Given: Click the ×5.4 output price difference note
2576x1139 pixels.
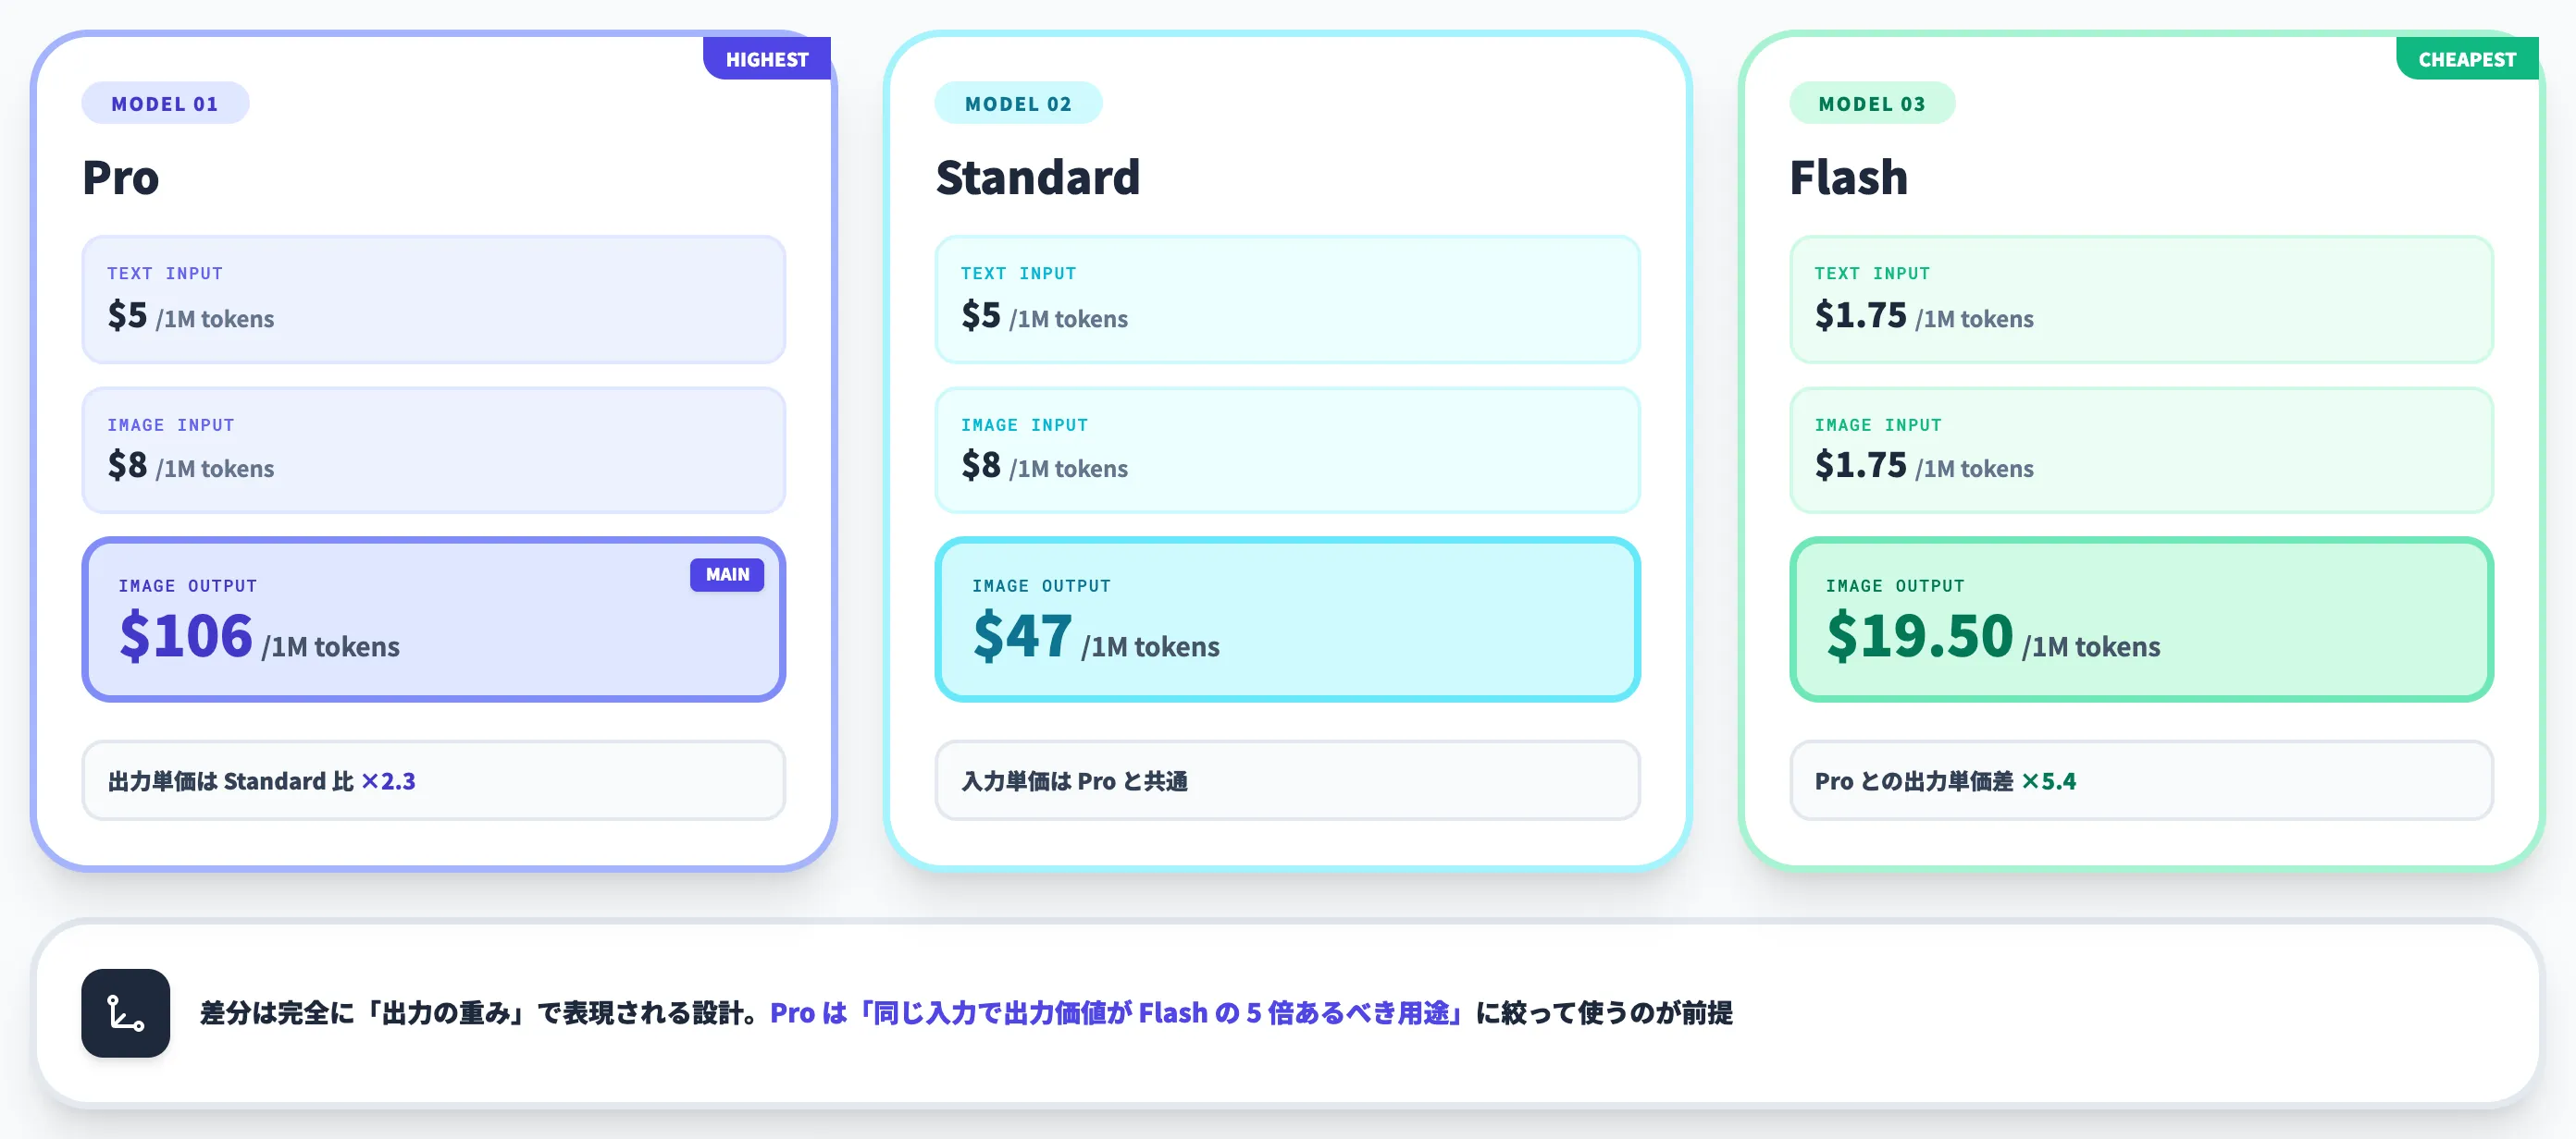Looking at the screenshot, I should (x=2141, y=780).
